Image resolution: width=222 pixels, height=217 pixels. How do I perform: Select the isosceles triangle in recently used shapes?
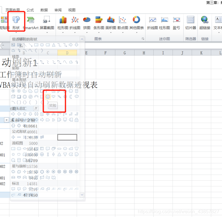54,45
